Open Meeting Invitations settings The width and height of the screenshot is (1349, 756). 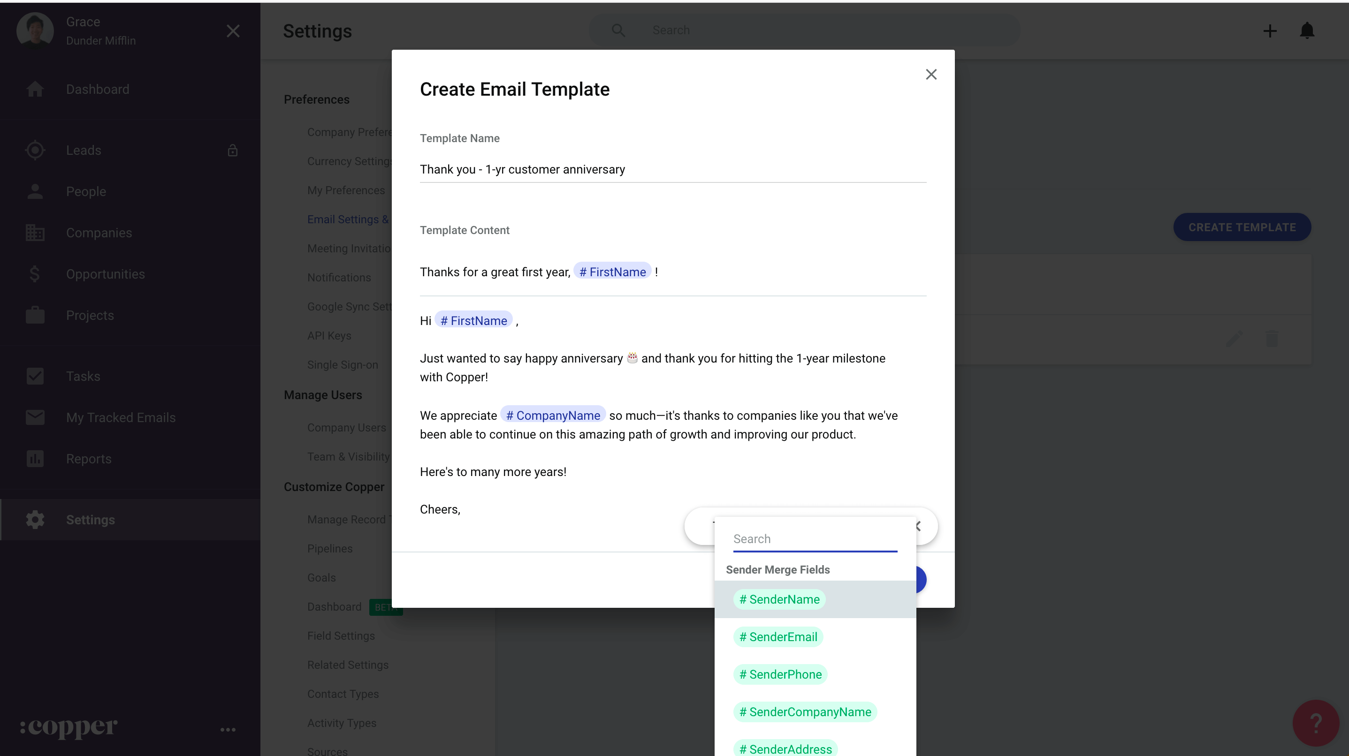click(349, 248)
